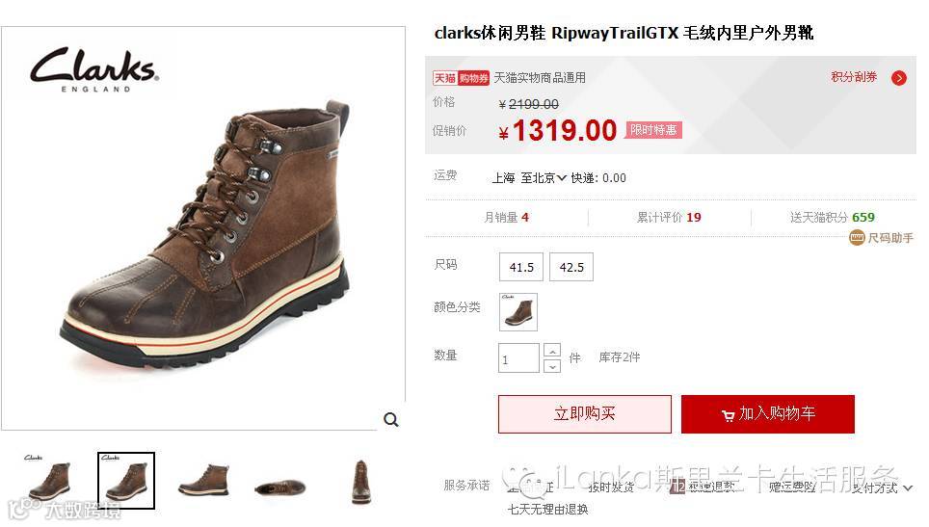Click the cart icon on 加入购物车
929x527 pixels.
pos(729,415)
